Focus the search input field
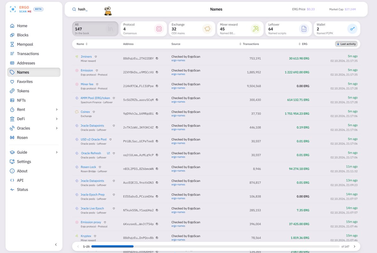This screenshot has width=377, height=253. click(x=90, y=9)
